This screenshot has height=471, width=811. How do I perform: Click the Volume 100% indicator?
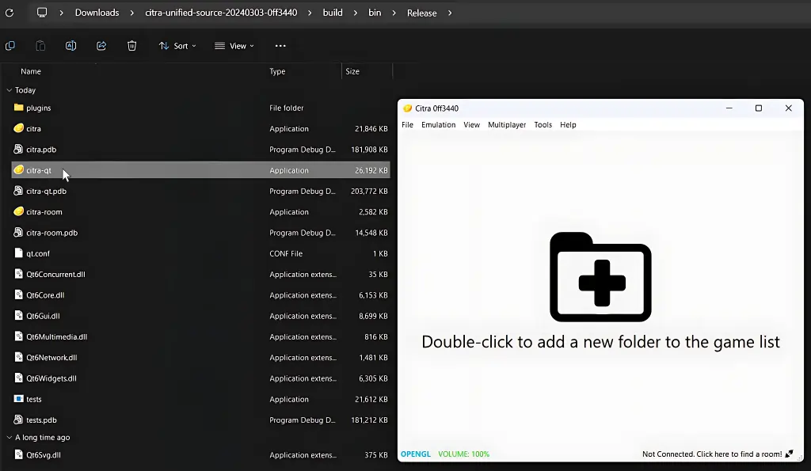pos(463,454)
